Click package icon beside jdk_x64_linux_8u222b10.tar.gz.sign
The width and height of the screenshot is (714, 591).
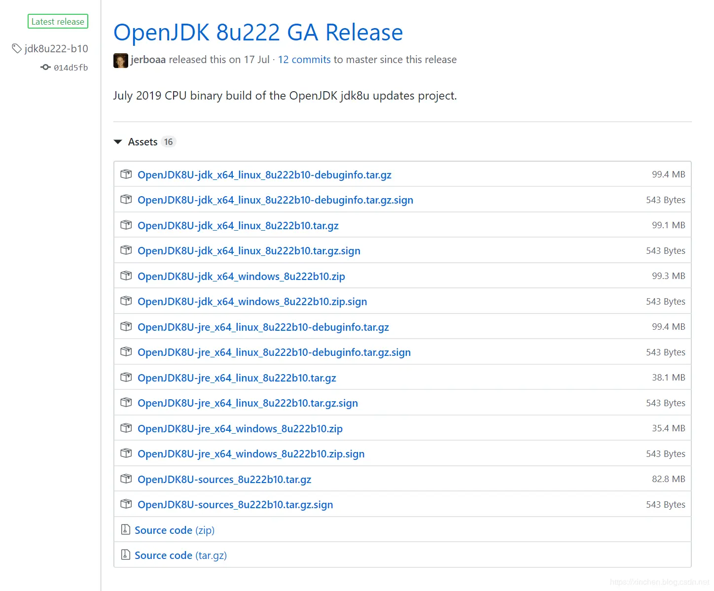coord(126,250)
